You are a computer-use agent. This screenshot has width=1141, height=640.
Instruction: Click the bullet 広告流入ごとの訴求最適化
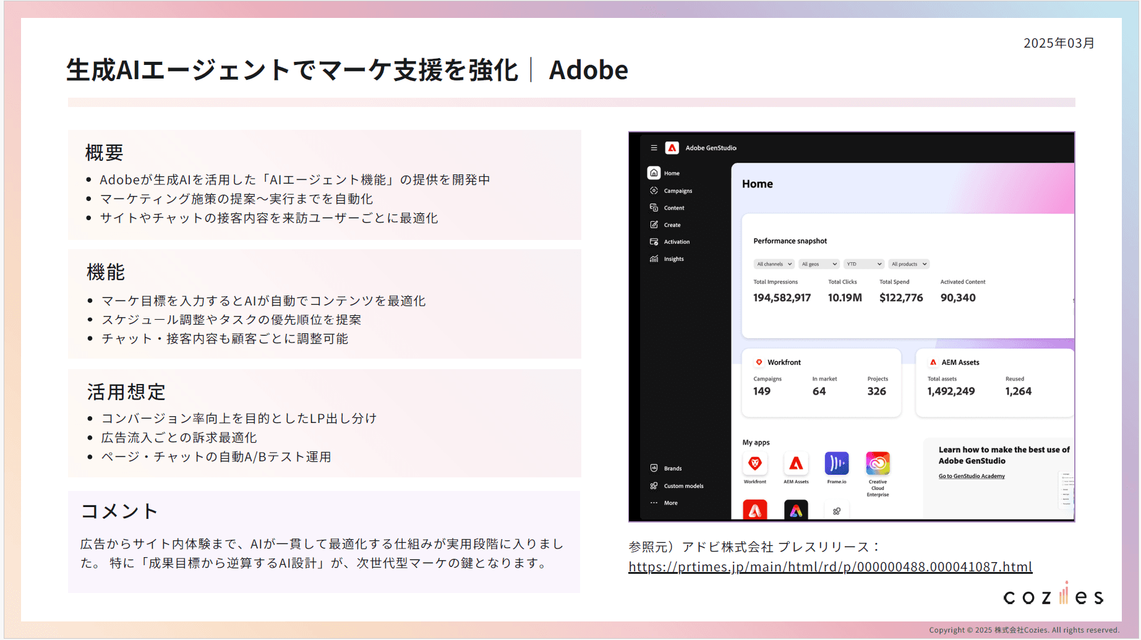point(179,438)
